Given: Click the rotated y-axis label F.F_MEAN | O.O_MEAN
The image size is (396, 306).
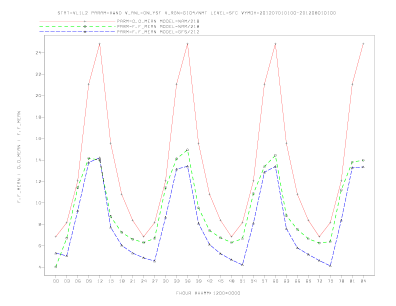Looking at the screenshot, I should click(19, 157).
